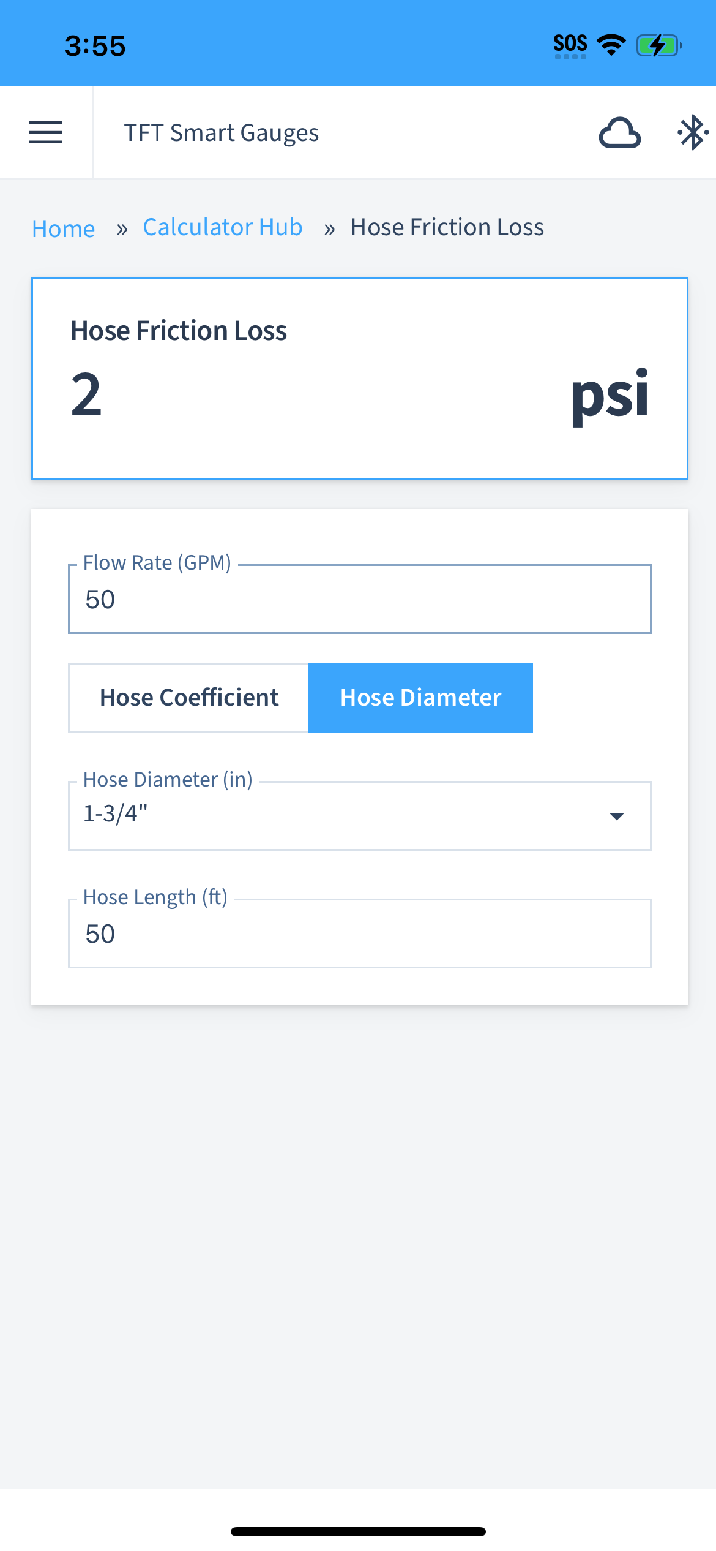Open the Hose Diameter (in) dropdown
Viewport: 716px width, 1551px height.
coord(360,815)
